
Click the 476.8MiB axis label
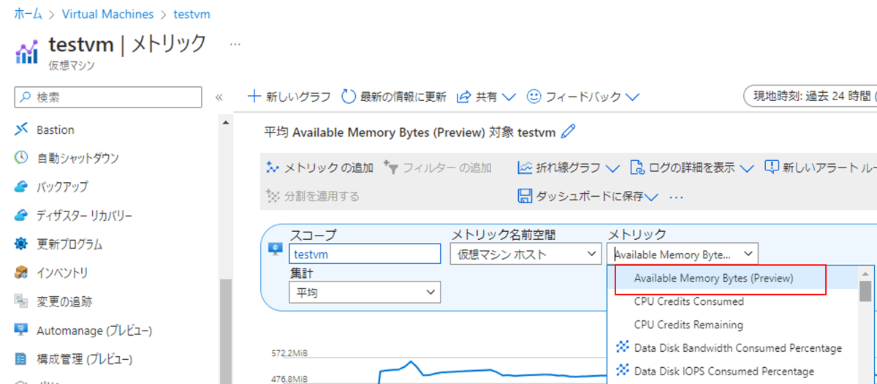(289, 379)
